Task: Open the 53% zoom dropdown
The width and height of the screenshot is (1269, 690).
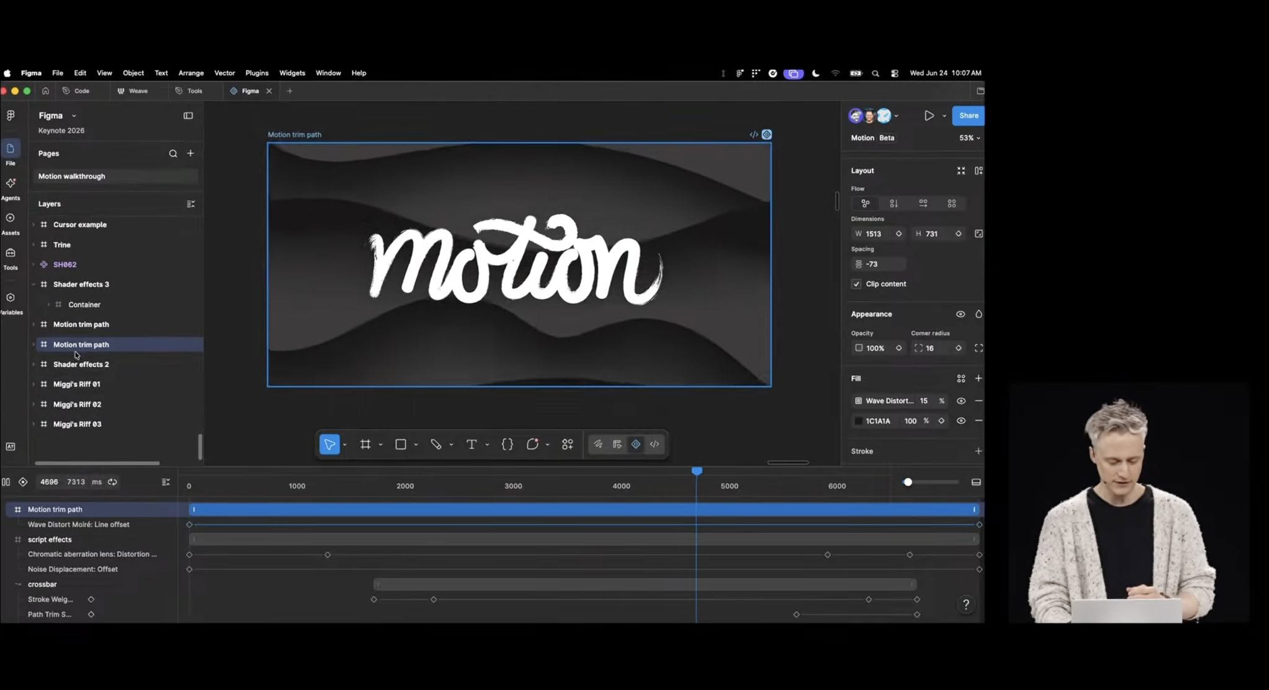Action: [970, 138]
